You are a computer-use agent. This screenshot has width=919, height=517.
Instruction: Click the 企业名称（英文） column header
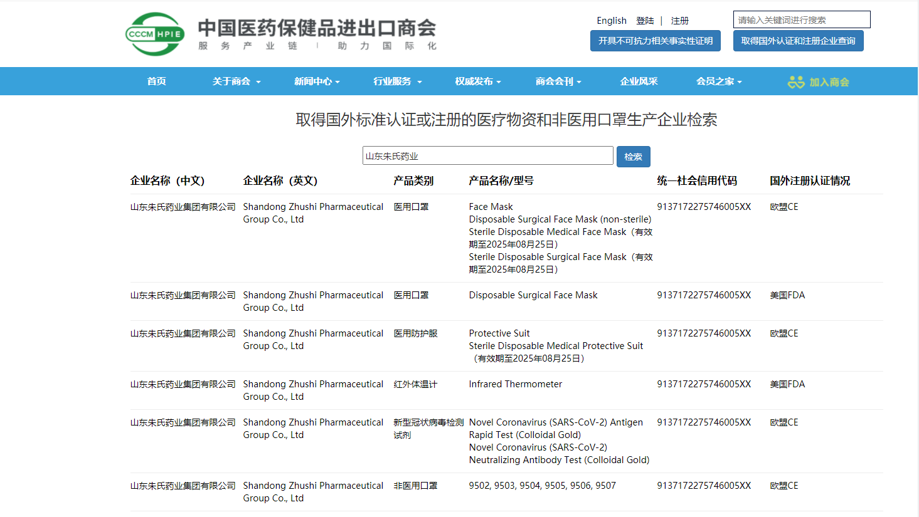[x=280, y=180]
